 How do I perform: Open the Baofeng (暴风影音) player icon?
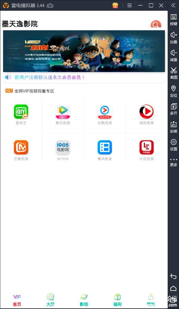tap(105, 147)
